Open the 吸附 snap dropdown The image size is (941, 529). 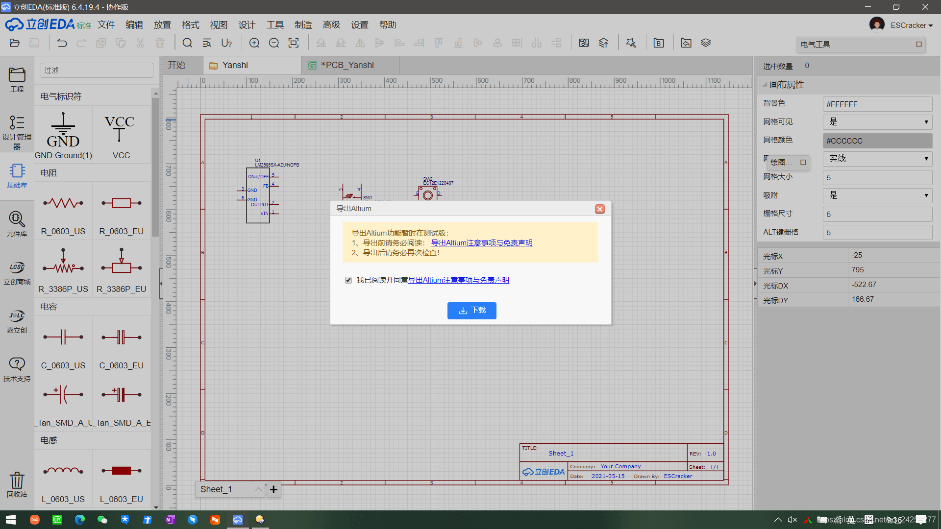(x=877, y=195)
